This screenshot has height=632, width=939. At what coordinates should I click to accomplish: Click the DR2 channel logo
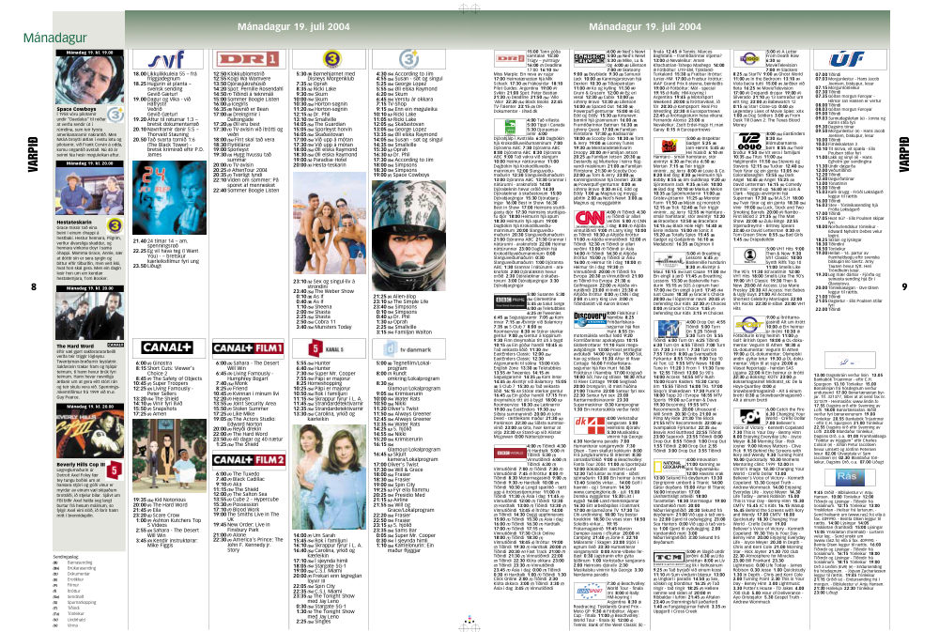[x=510, y=59]
